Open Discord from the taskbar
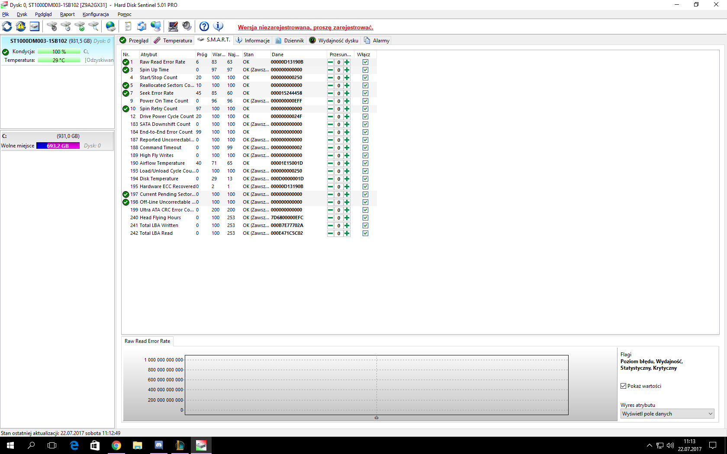The image size is (727, 454). (158, 445)
